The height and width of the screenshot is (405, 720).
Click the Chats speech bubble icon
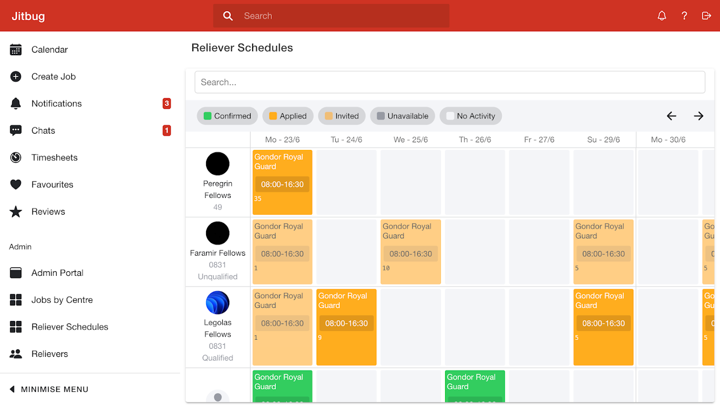click(16, 131)
